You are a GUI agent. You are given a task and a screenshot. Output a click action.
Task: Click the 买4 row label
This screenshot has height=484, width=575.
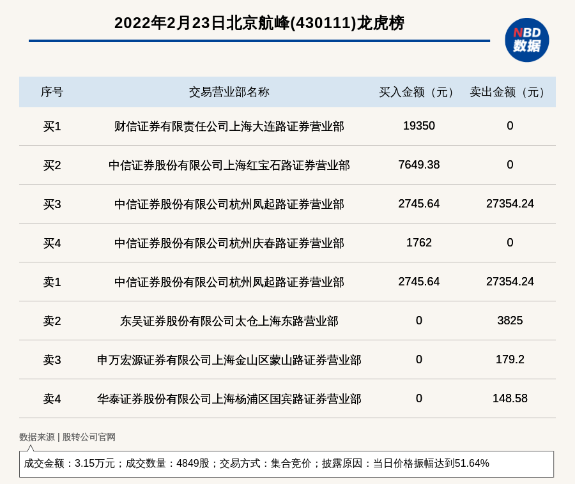click(52, 243)
